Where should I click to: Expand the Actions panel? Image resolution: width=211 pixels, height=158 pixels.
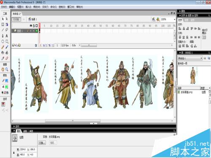tap(14, 126)
